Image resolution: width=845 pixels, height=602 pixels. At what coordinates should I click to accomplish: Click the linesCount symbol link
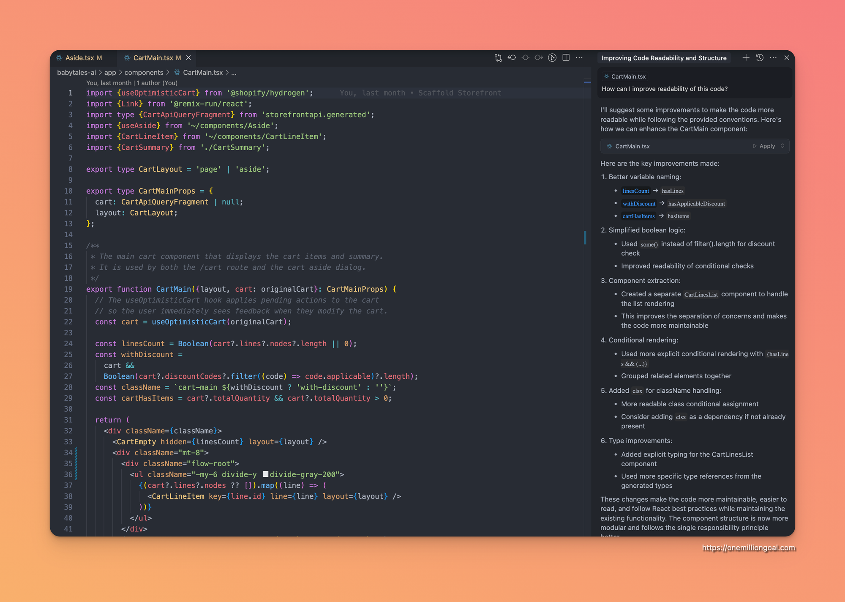click(635, 191)
